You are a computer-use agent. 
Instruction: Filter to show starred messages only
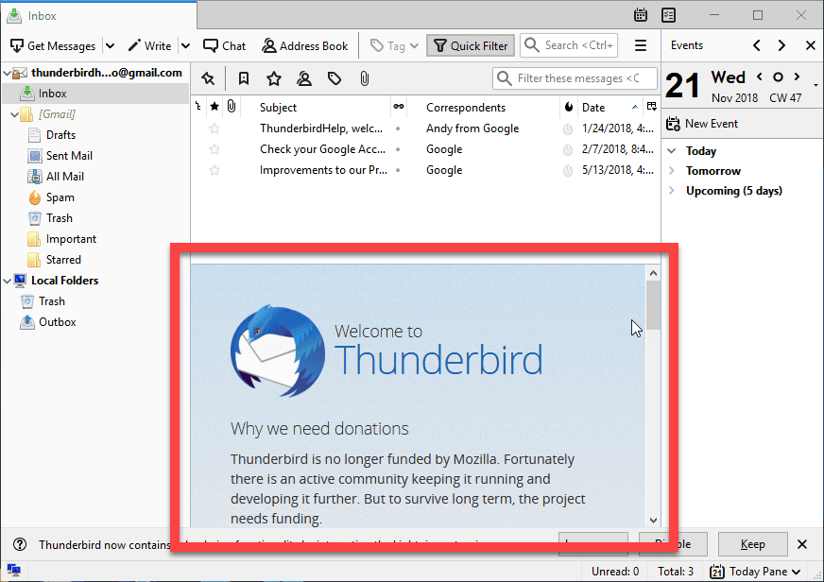(x=274, y=78)
